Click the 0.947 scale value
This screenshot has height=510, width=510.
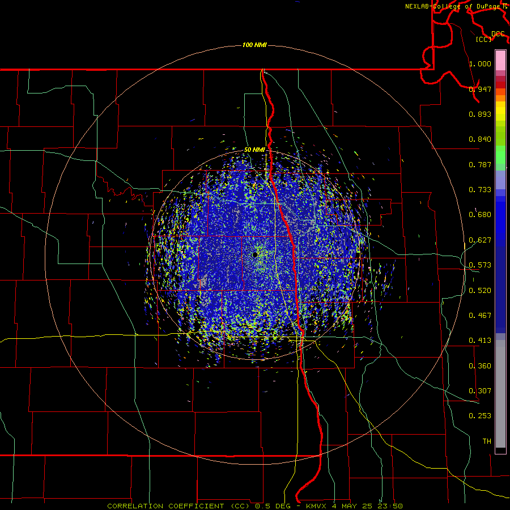click(480, 89)
